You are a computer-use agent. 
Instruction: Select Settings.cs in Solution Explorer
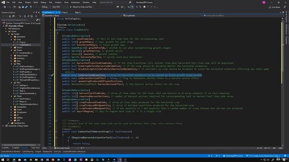23,85
